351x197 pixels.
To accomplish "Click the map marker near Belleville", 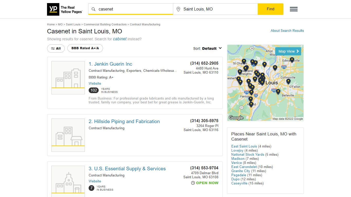I will click(278, 92).
